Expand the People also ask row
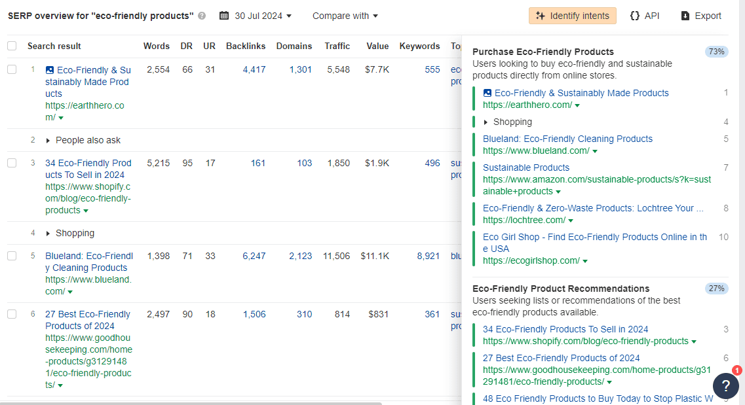The height and width of the screenshot is (405, 745). point(48,141)
